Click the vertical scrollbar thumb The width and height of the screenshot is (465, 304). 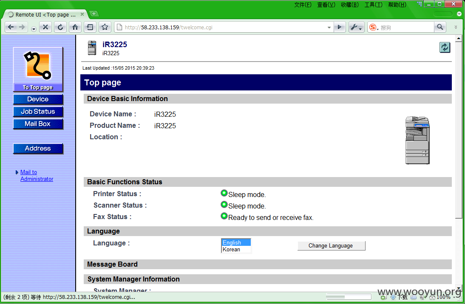(x=459, y=130)
